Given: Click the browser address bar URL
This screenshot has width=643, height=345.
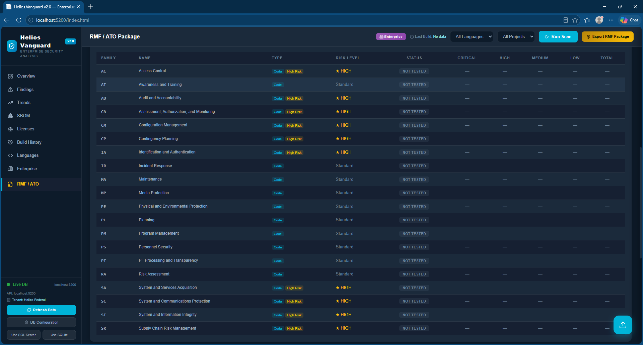Looking at the screenshot, I should (63, 20).
